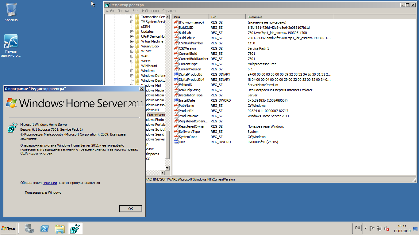Open the лицензии link
Viewport: 419px width, 235px height.
pyautogui.click(x=50, y=183)
